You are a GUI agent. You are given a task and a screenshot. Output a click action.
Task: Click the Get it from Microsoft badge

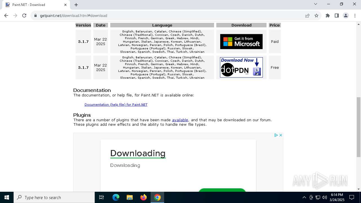tap(241, 41)
